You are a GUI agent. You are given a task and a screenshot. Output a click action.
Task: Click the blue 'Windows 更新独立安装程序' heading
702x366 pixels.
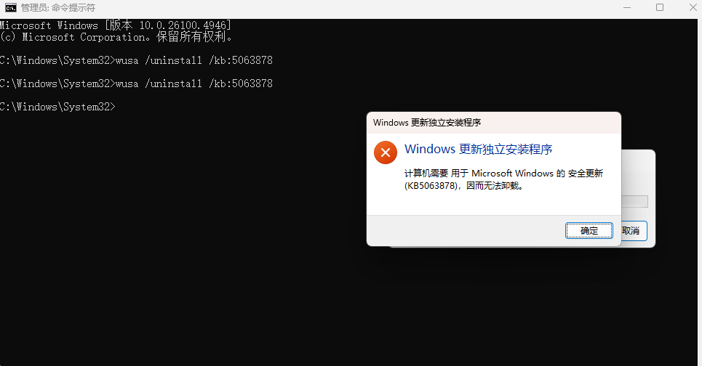point(478,150)
